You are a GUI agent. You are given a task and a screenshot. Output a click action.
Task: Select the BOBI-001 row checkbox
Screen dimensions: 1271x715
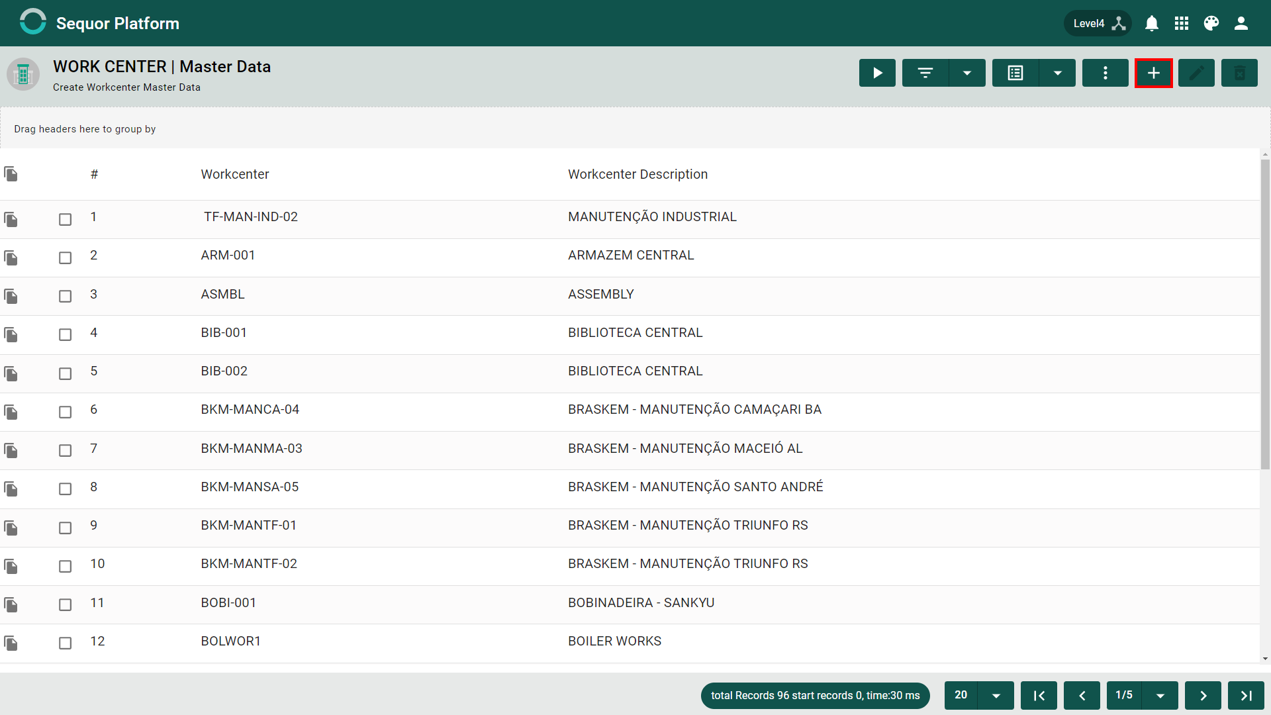(x=65, y=604)
